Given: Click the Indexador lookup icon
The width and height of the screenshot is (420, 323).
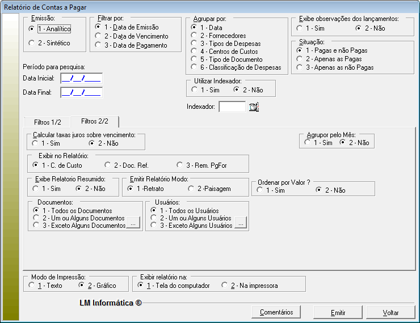Looking at the screenshot, I should 254,107.
